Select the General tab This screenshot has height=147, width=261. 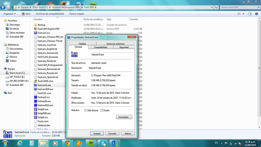78,47
